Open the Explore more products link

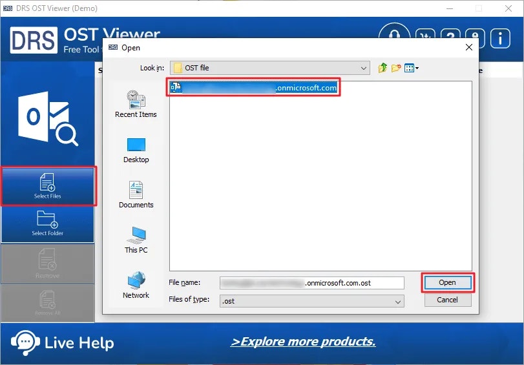[x=303, y=342]
